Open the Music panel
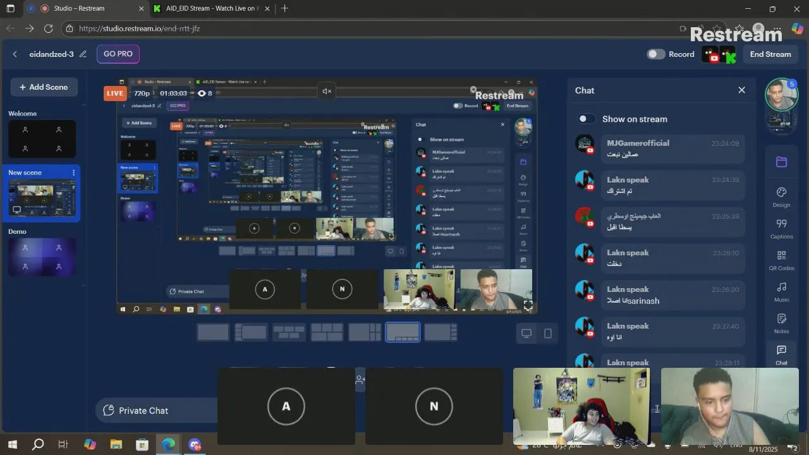This screenshot has width=809, height=455. [781, 291]
